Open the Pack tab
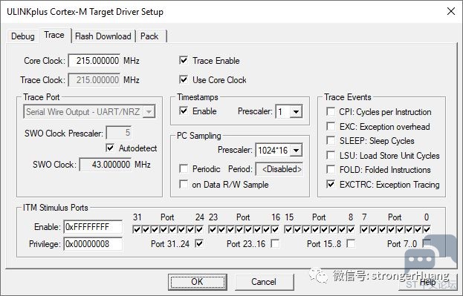 [149, 36]
